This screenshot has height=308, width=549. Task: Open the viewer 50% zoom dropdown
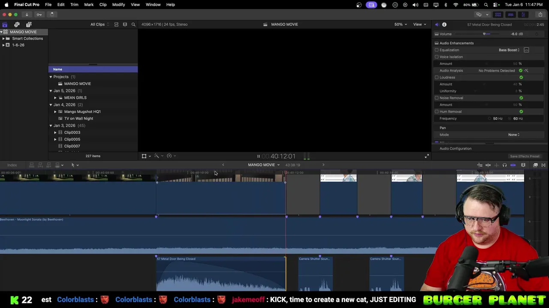point(401,24)
